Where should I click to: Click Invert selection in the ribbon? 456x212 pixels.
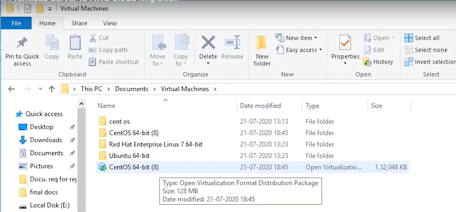(x=430, y=62)
